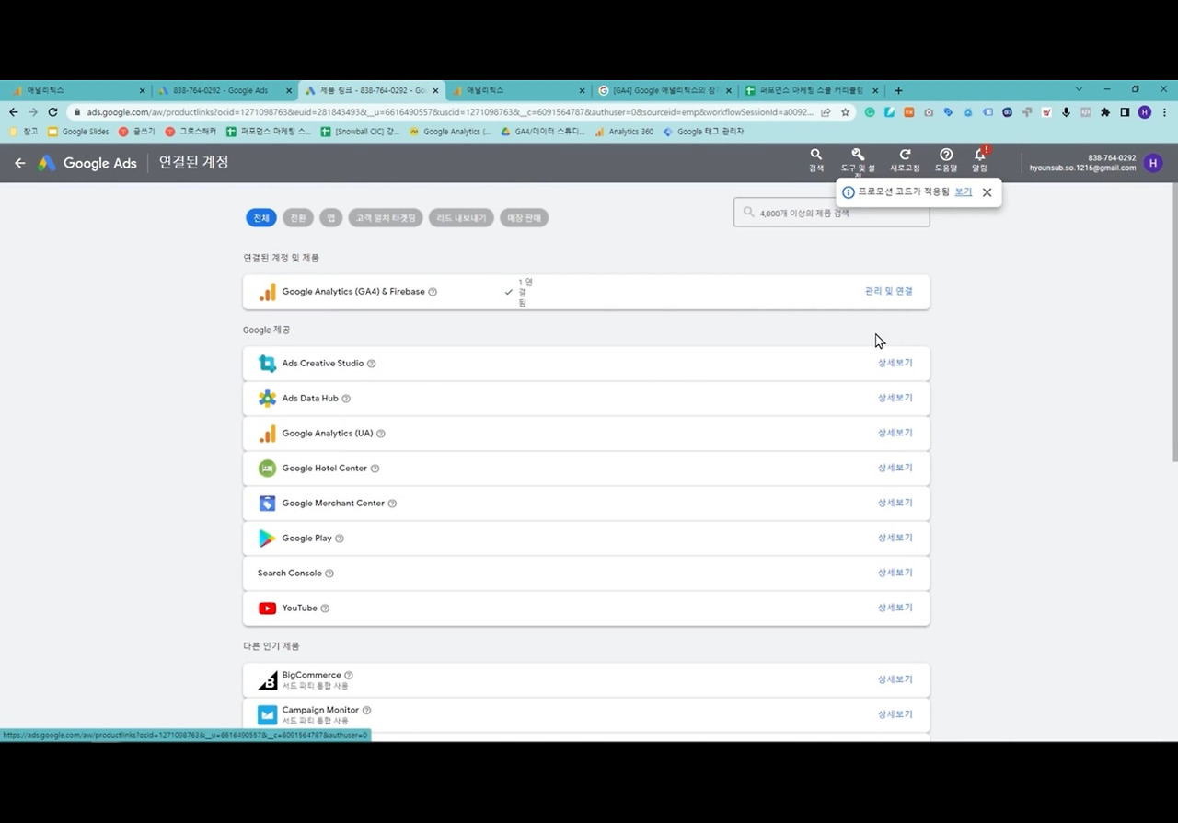Screen dimensions: 1178x823
Task: Click the help icon beside Ads Creative Studio
Action: (372, 364)
